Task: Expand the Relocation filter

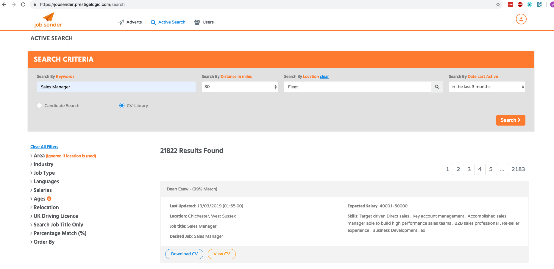Action: click(x=45, y=207)
